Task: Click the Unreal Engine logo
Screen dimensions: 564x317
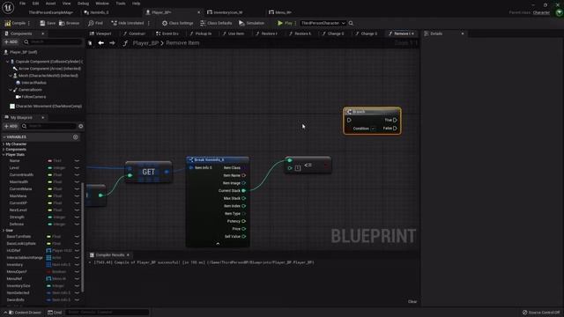Action: point(8,8)
